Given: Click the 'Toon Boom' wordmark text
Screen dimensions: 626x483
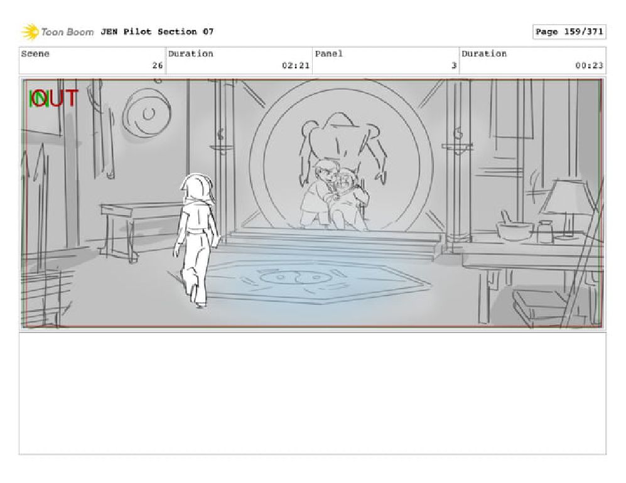Looking at the screenshot, I should click(x=67, y=32).
